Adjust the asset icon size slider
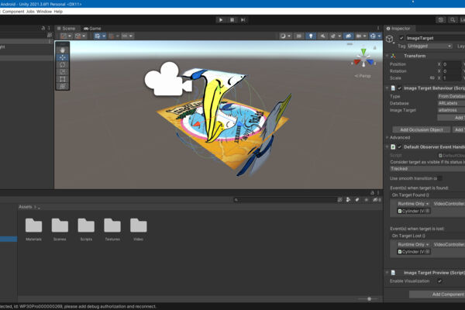 point(368,299)
